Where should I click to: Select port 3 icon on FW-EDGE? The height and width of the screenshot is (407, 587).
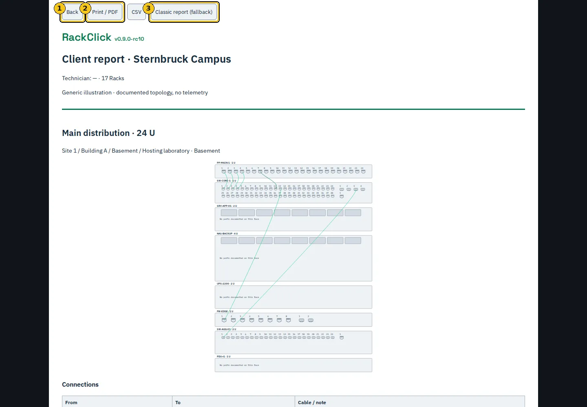tap(243, 320)
